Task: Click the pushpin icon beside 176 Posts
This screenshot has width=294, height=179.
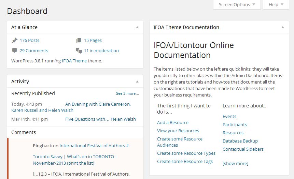Action: tap(15, 41)
